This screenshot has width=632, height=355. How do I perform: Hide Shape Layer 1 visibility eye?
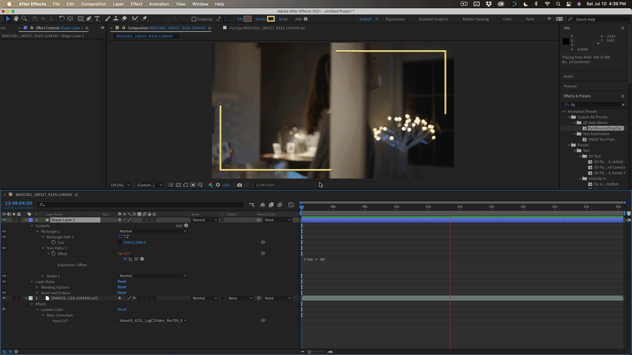pyautogui.click(x=4, y=220)
